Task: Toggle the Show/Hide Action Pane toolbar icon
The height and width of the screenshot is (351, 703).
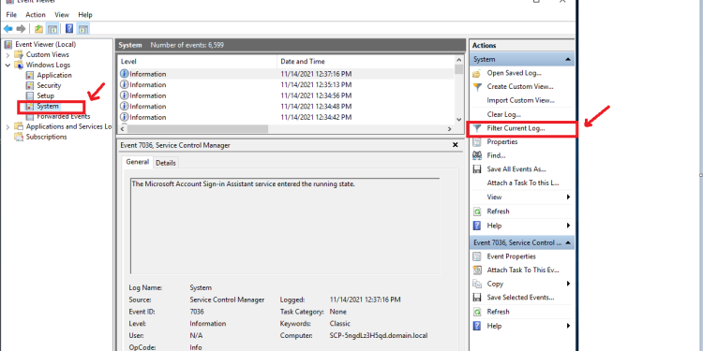Action: click(x=83, y=29)
